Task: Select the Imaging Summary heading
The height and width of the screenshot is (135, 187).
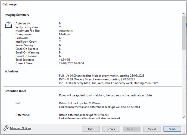Action: (x=17, y=15)
